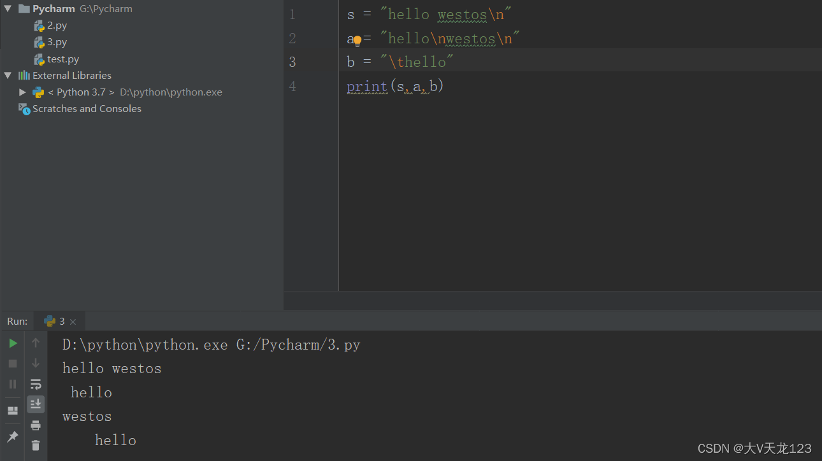The width and height of the screenshot is (822, 461).
Task: Print the console output
Action: [x=36, y=425]
